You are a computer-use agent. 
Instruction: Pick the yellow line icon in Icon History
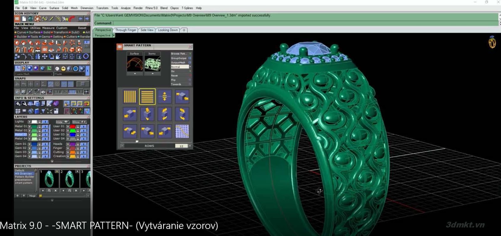coord(52,19)
